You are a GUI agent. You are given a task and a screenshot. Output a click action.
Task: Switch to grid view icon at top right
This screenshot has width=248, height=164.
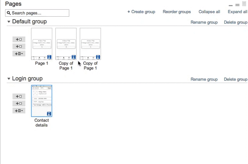(x=244, y=4)
